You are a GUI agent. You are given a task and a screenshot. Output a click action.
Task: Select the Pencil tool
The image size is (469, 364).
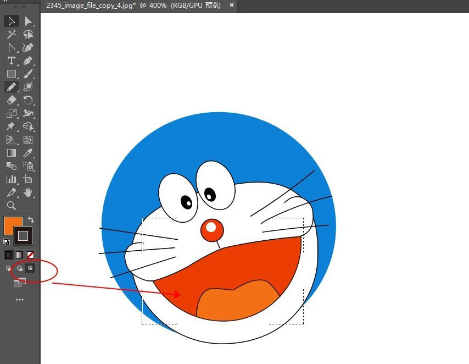(12, 87)
